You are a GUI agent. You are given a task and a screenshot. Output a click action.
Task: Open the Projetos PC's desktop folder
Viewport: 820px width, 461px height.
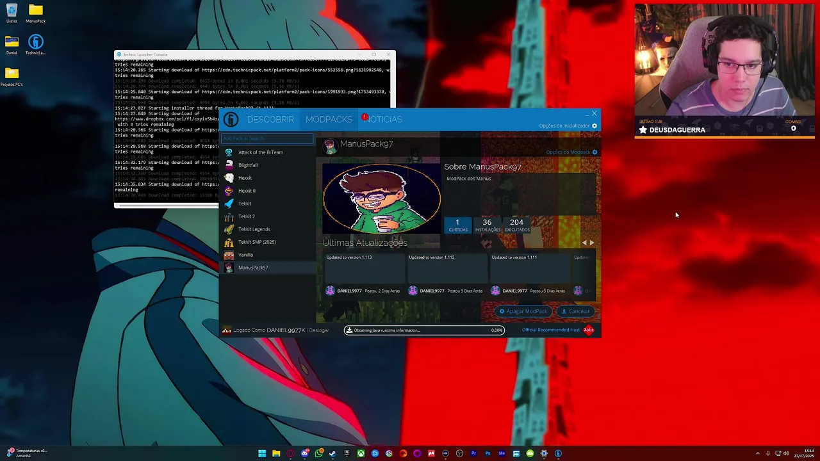(12, 76)
